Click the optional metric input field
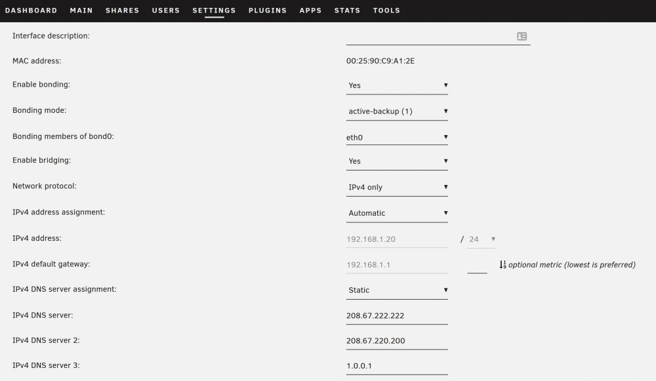656x381 pixels. (477, 265)
